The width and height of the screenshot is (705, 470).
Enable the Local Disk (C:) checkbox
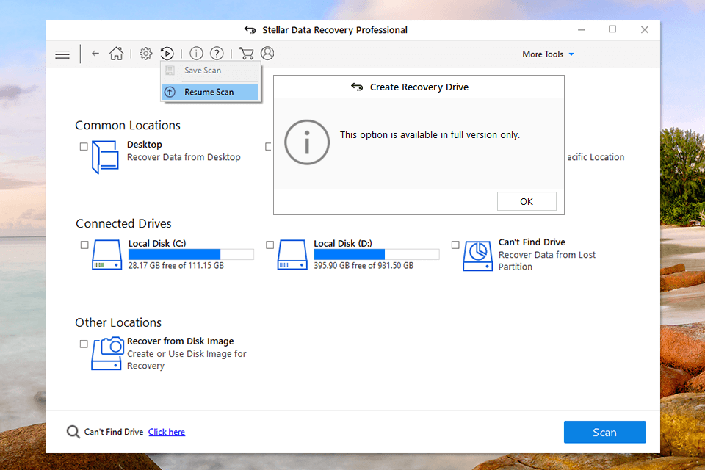coord(84,245)
